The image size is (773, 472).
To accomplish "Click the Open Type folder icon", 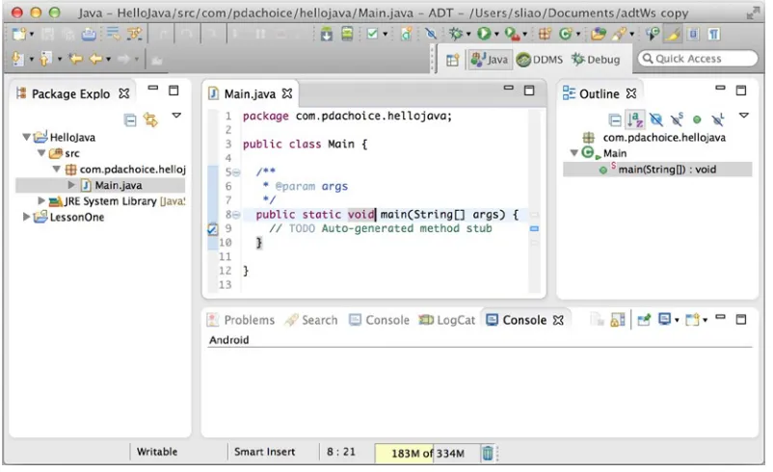I will [x=598, y=34].
